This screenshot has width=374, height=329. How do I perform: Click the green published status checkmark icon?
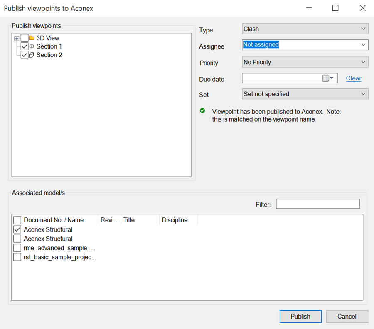202,110
